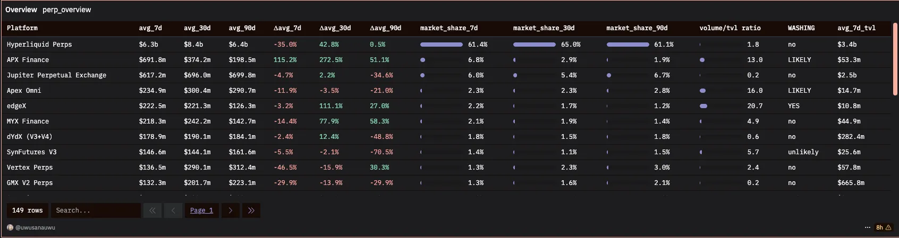Screen dimensions: 899x238
Task: Click the 272.5% change value
Action: coord(331,60)
